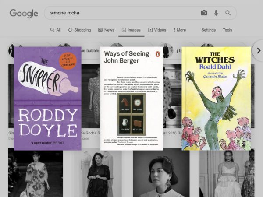This screenshot has height=197, width=263.
Task: Select the Images tab
Action: tap(131, 30)
